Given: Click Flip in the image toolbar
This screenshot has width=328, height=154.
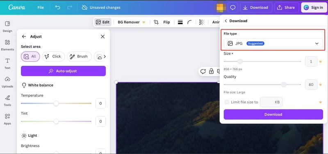Looking at the screenshot, I should (x=166, y=22).
